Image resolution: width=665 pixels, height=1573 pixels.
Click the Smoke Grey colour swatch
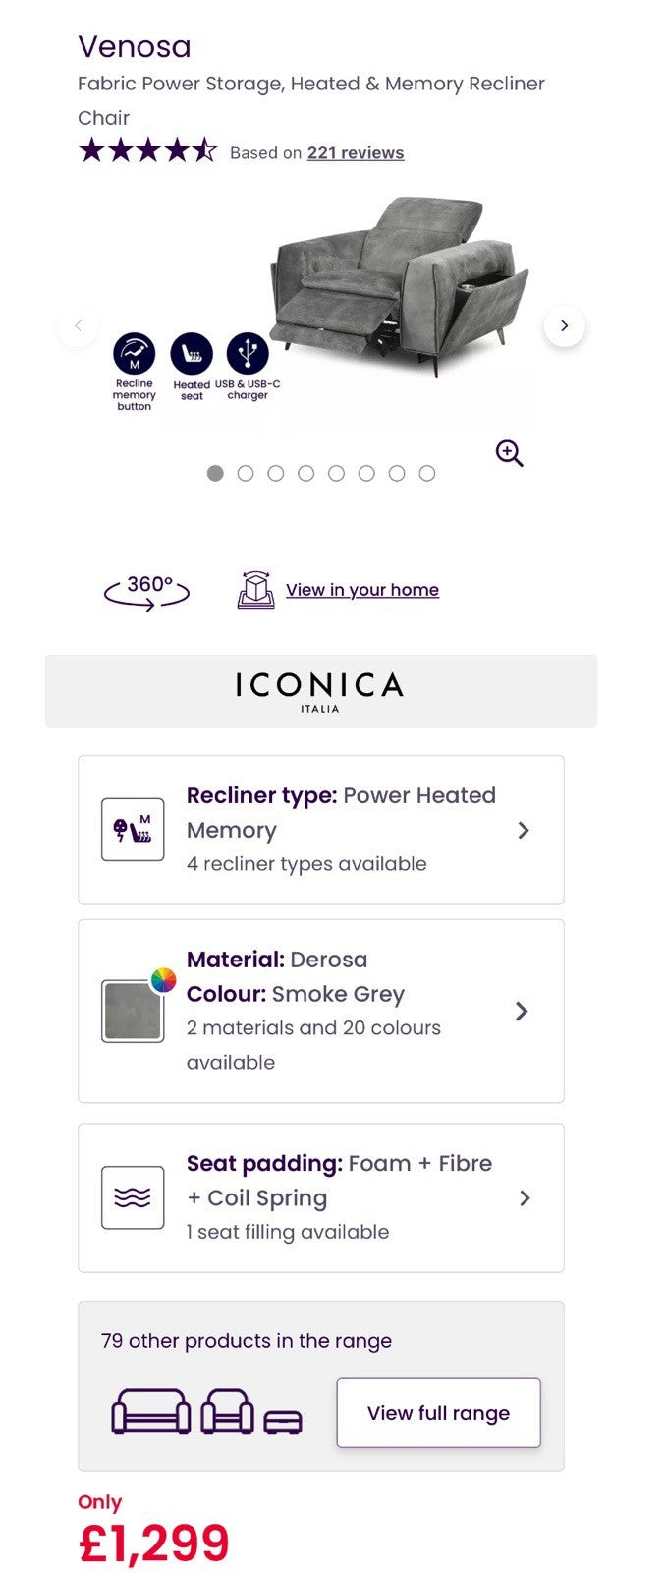click(x=133, y=1011)
